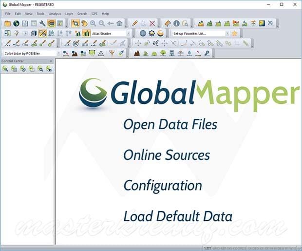Viewport: 302px width, 251px height.
Task: Open the Analysis menu
Action: 55,14
